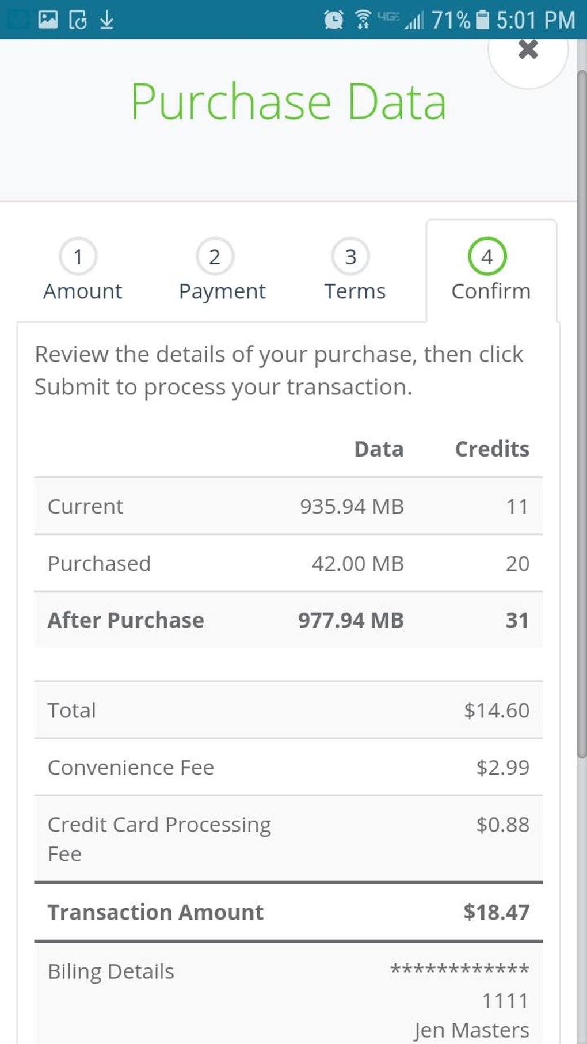Image resolution: width=587 pixels, height=1044 pixels.
Task: Tap the battery indicator icon
Action: coord(483,20)
